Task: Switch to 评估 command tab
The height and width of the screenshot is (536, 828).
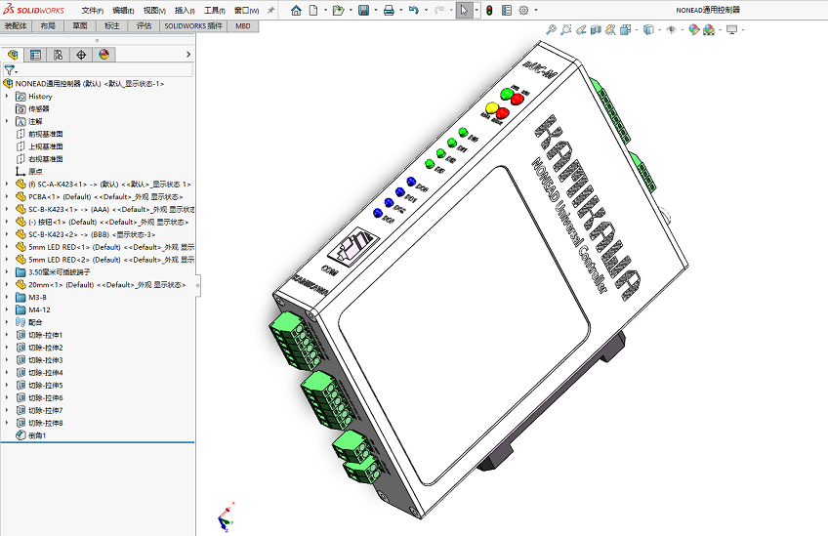Action: point(144,26)
